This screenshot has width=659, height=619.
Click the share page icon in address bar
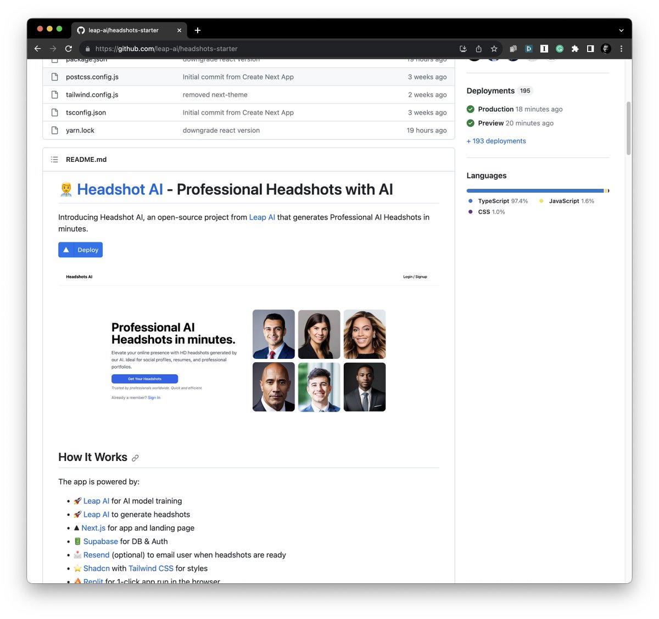[x=478, y=49]
